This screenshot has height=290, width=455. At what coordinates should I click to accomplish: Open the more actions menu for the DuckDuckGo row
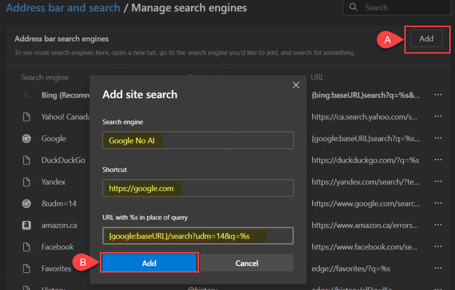pyautogui.click(x=438, y=160)
